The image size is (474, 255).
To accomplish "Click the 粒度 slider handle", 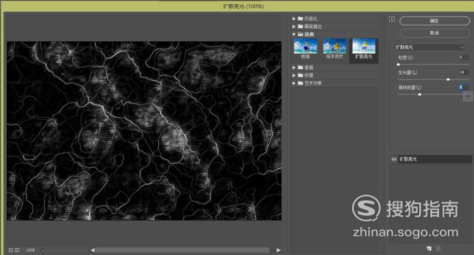I will click(x=398, y=64).
